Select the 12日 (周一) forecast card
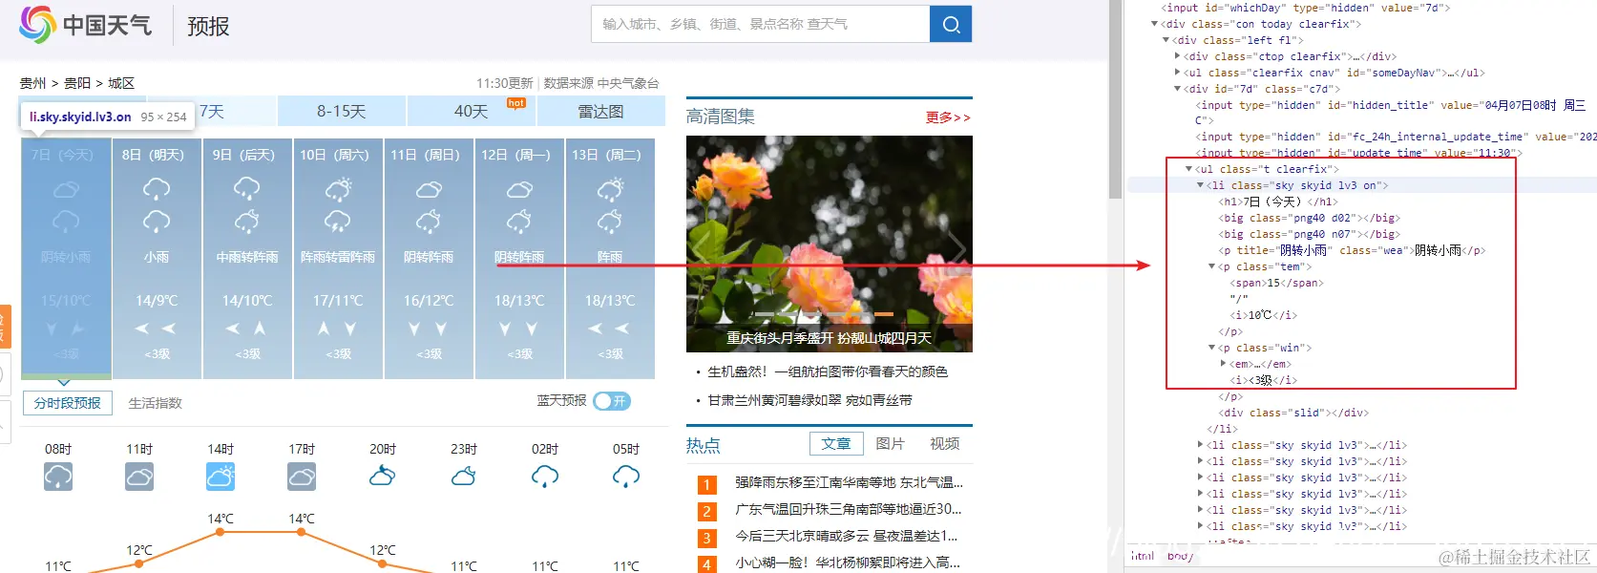Viewport: 1597px width, 573px height. click(519, 258)
